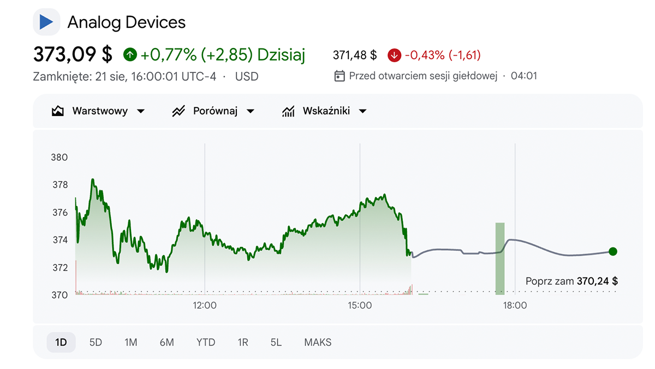Select the 1R time range
This screenshot has height=369, width=655.
pyautogui.click(x=243, y=342)
